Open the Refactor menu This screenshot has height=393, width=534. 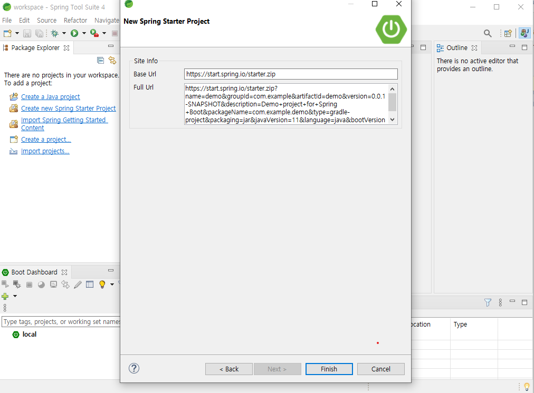point(75,21)
